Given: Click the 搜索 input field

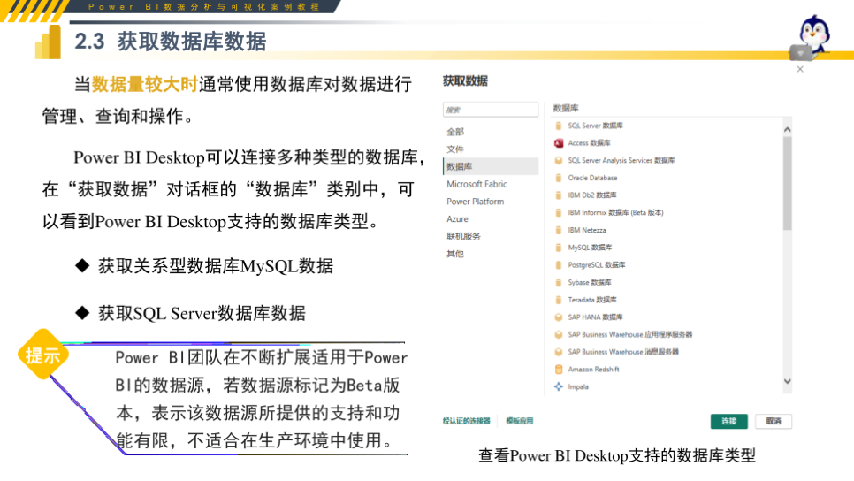Looking at the screenshot, I should 491,110.
